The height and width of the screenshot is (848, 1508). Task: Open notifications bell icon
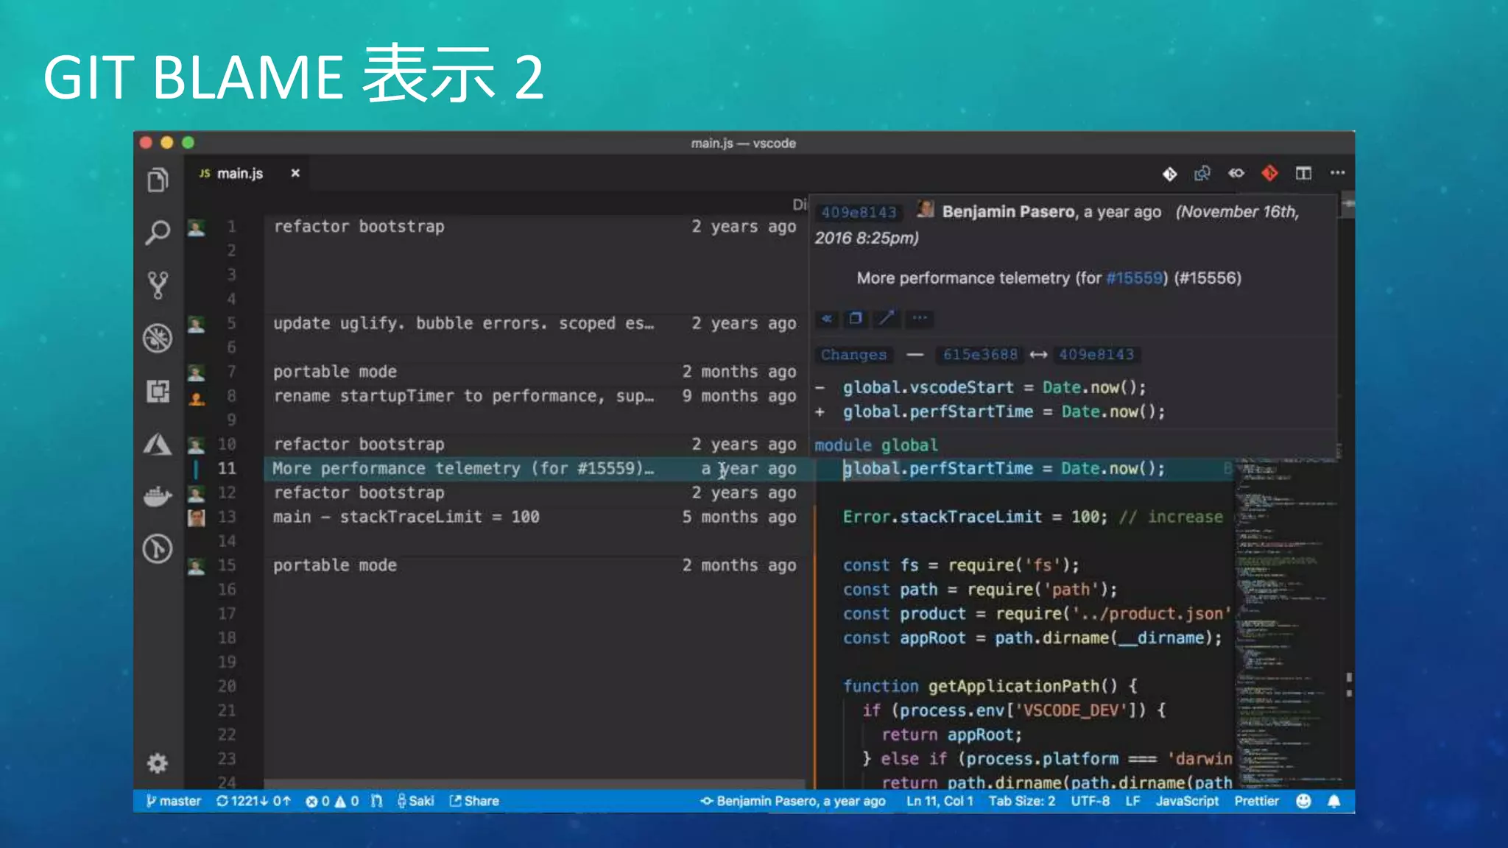(x=1334, y=801)
